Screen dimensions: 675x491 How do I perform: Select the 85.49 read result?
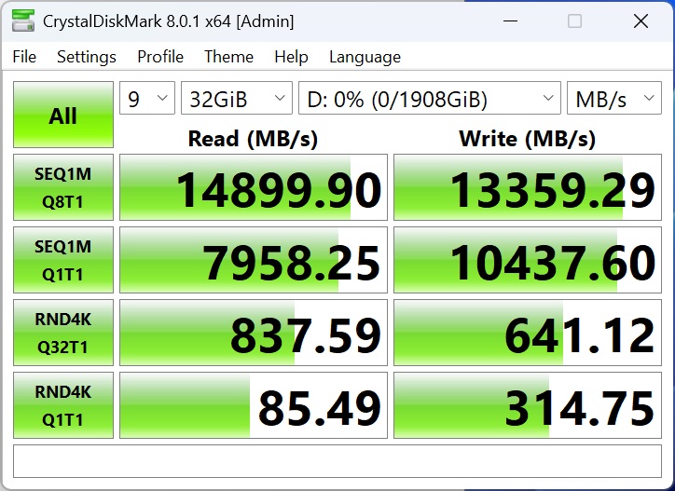pyautogui.click(x=254, y=405)
